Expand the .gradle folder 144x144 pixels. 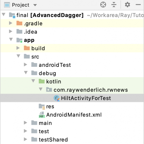pyautogui.click(x=11, y=23)
